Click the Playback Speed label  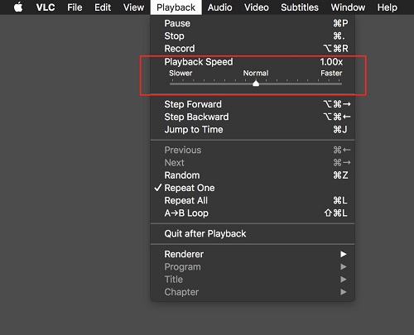click(x=199, y=62)
